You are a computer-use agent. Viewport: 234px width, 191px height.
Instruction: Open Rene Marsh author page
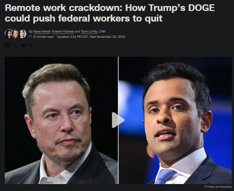[42, 32]
